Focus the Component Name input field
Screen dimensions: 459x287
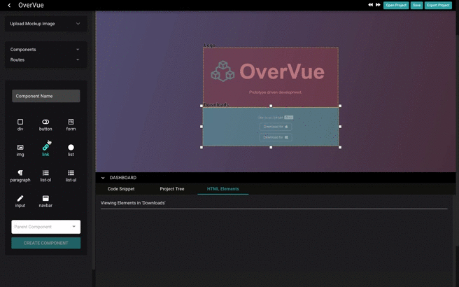pyautogui.click(x=46, y=96)
